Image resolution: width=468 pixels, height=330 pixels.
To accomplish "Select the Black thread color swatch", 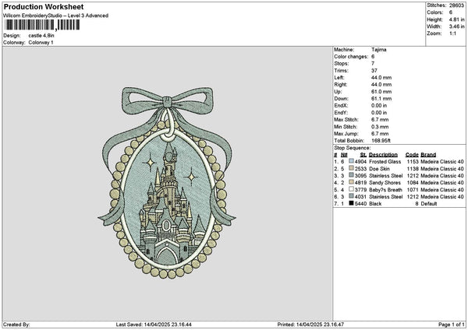I will (x=351, y=203).
